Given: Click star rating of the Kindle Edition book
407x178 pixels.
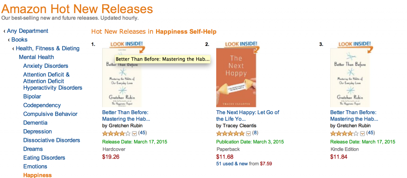Looking at the screenshot, I should (344, 133).
